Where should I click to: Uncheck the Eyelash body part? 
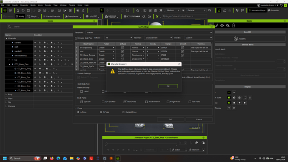click(81, 101)
